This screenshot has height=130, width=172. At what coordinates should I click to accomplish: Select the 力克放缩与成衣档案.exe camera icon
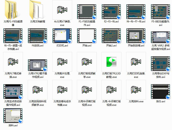point(62,90)
